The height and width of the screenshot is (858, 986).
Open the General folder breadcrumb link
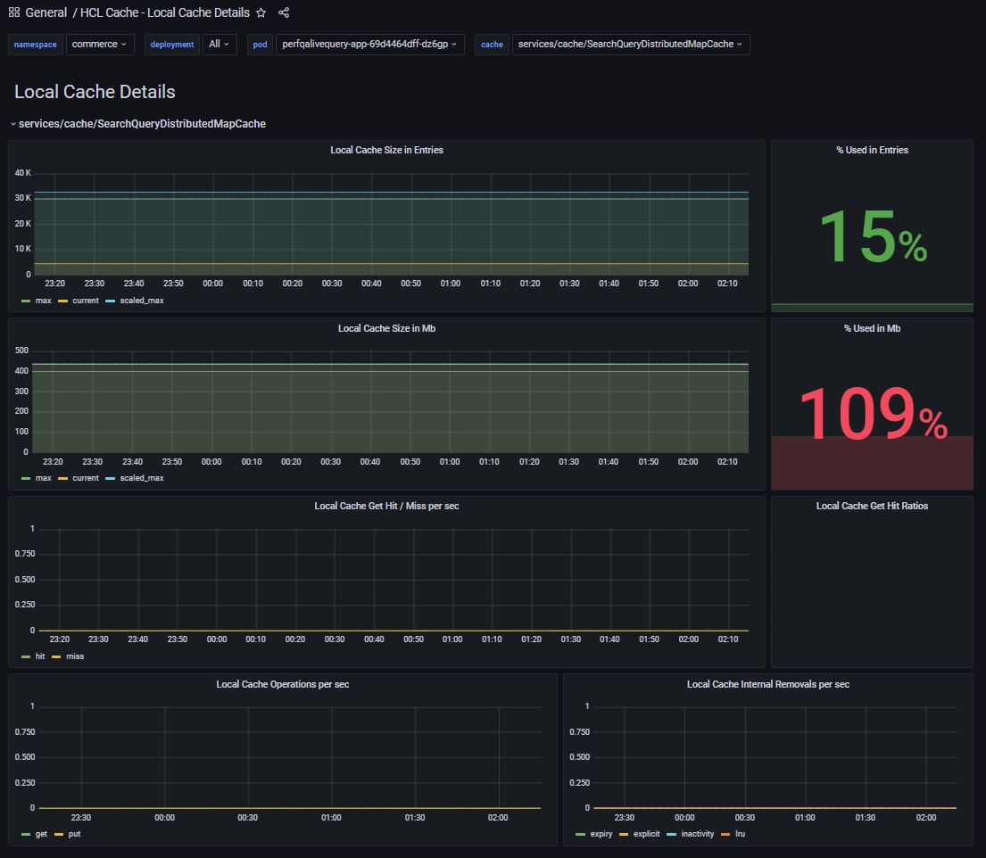[x=46, y=12]
